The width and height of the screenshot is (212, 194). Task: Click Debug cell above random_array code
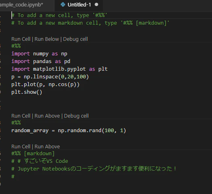coord(76,116)
